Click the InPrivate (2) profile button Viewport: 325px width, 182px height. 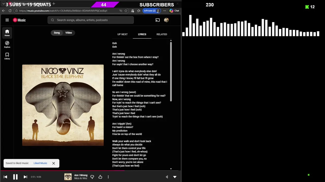152,11
